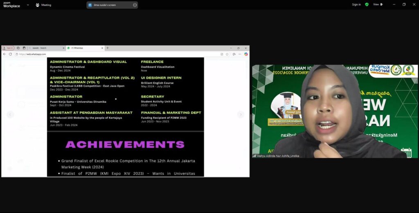Screen dimensions: 419x213
Task: Open the View layout dropdown
Action: pos(378,5)
